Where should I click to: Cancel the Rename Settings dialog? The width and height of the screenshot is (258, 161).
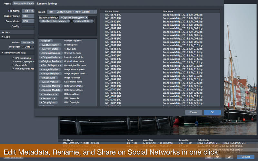pyautogui.click(x=193, y=112)
